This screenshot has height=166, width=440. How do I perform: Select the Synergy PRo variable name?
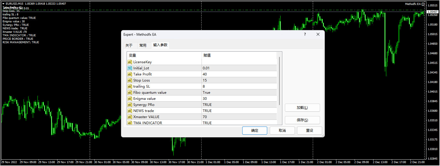(x=144, y=105)
